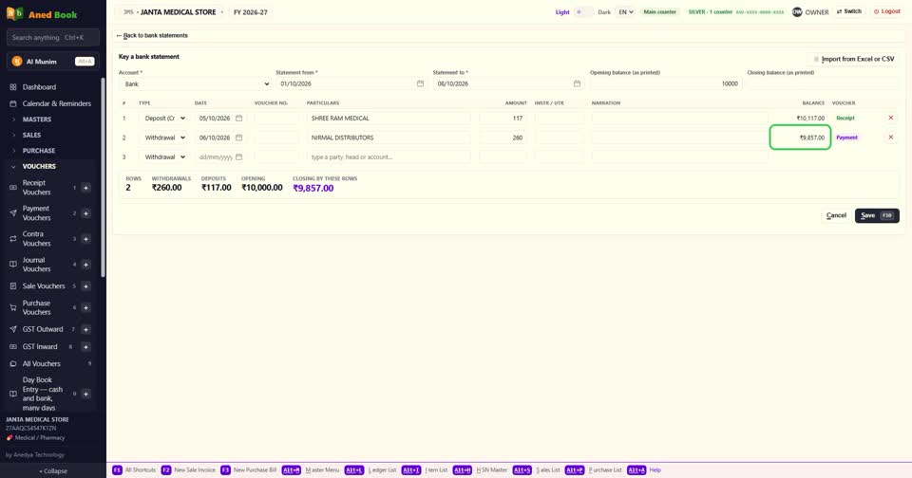Delete row 2 with the red X
This screenshot has width=912, height=478.
point(890,138)
